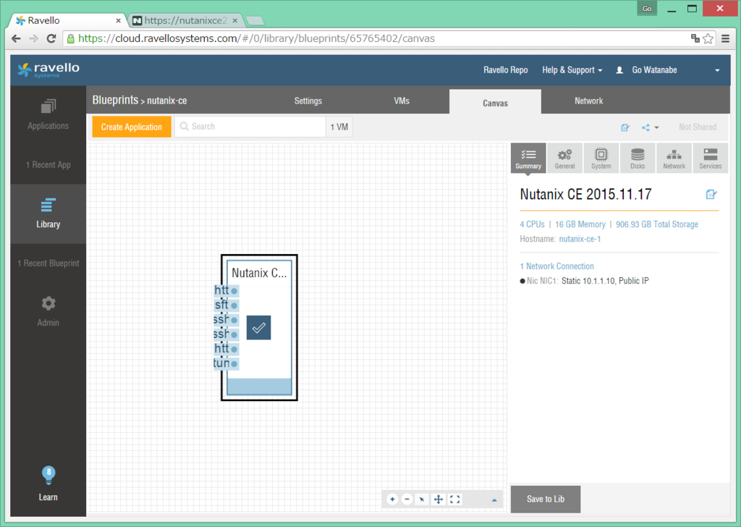Open the General settings panel icon
Image resolution: width=741 pixels, height=527 pixels.
[x=564, y=158]
